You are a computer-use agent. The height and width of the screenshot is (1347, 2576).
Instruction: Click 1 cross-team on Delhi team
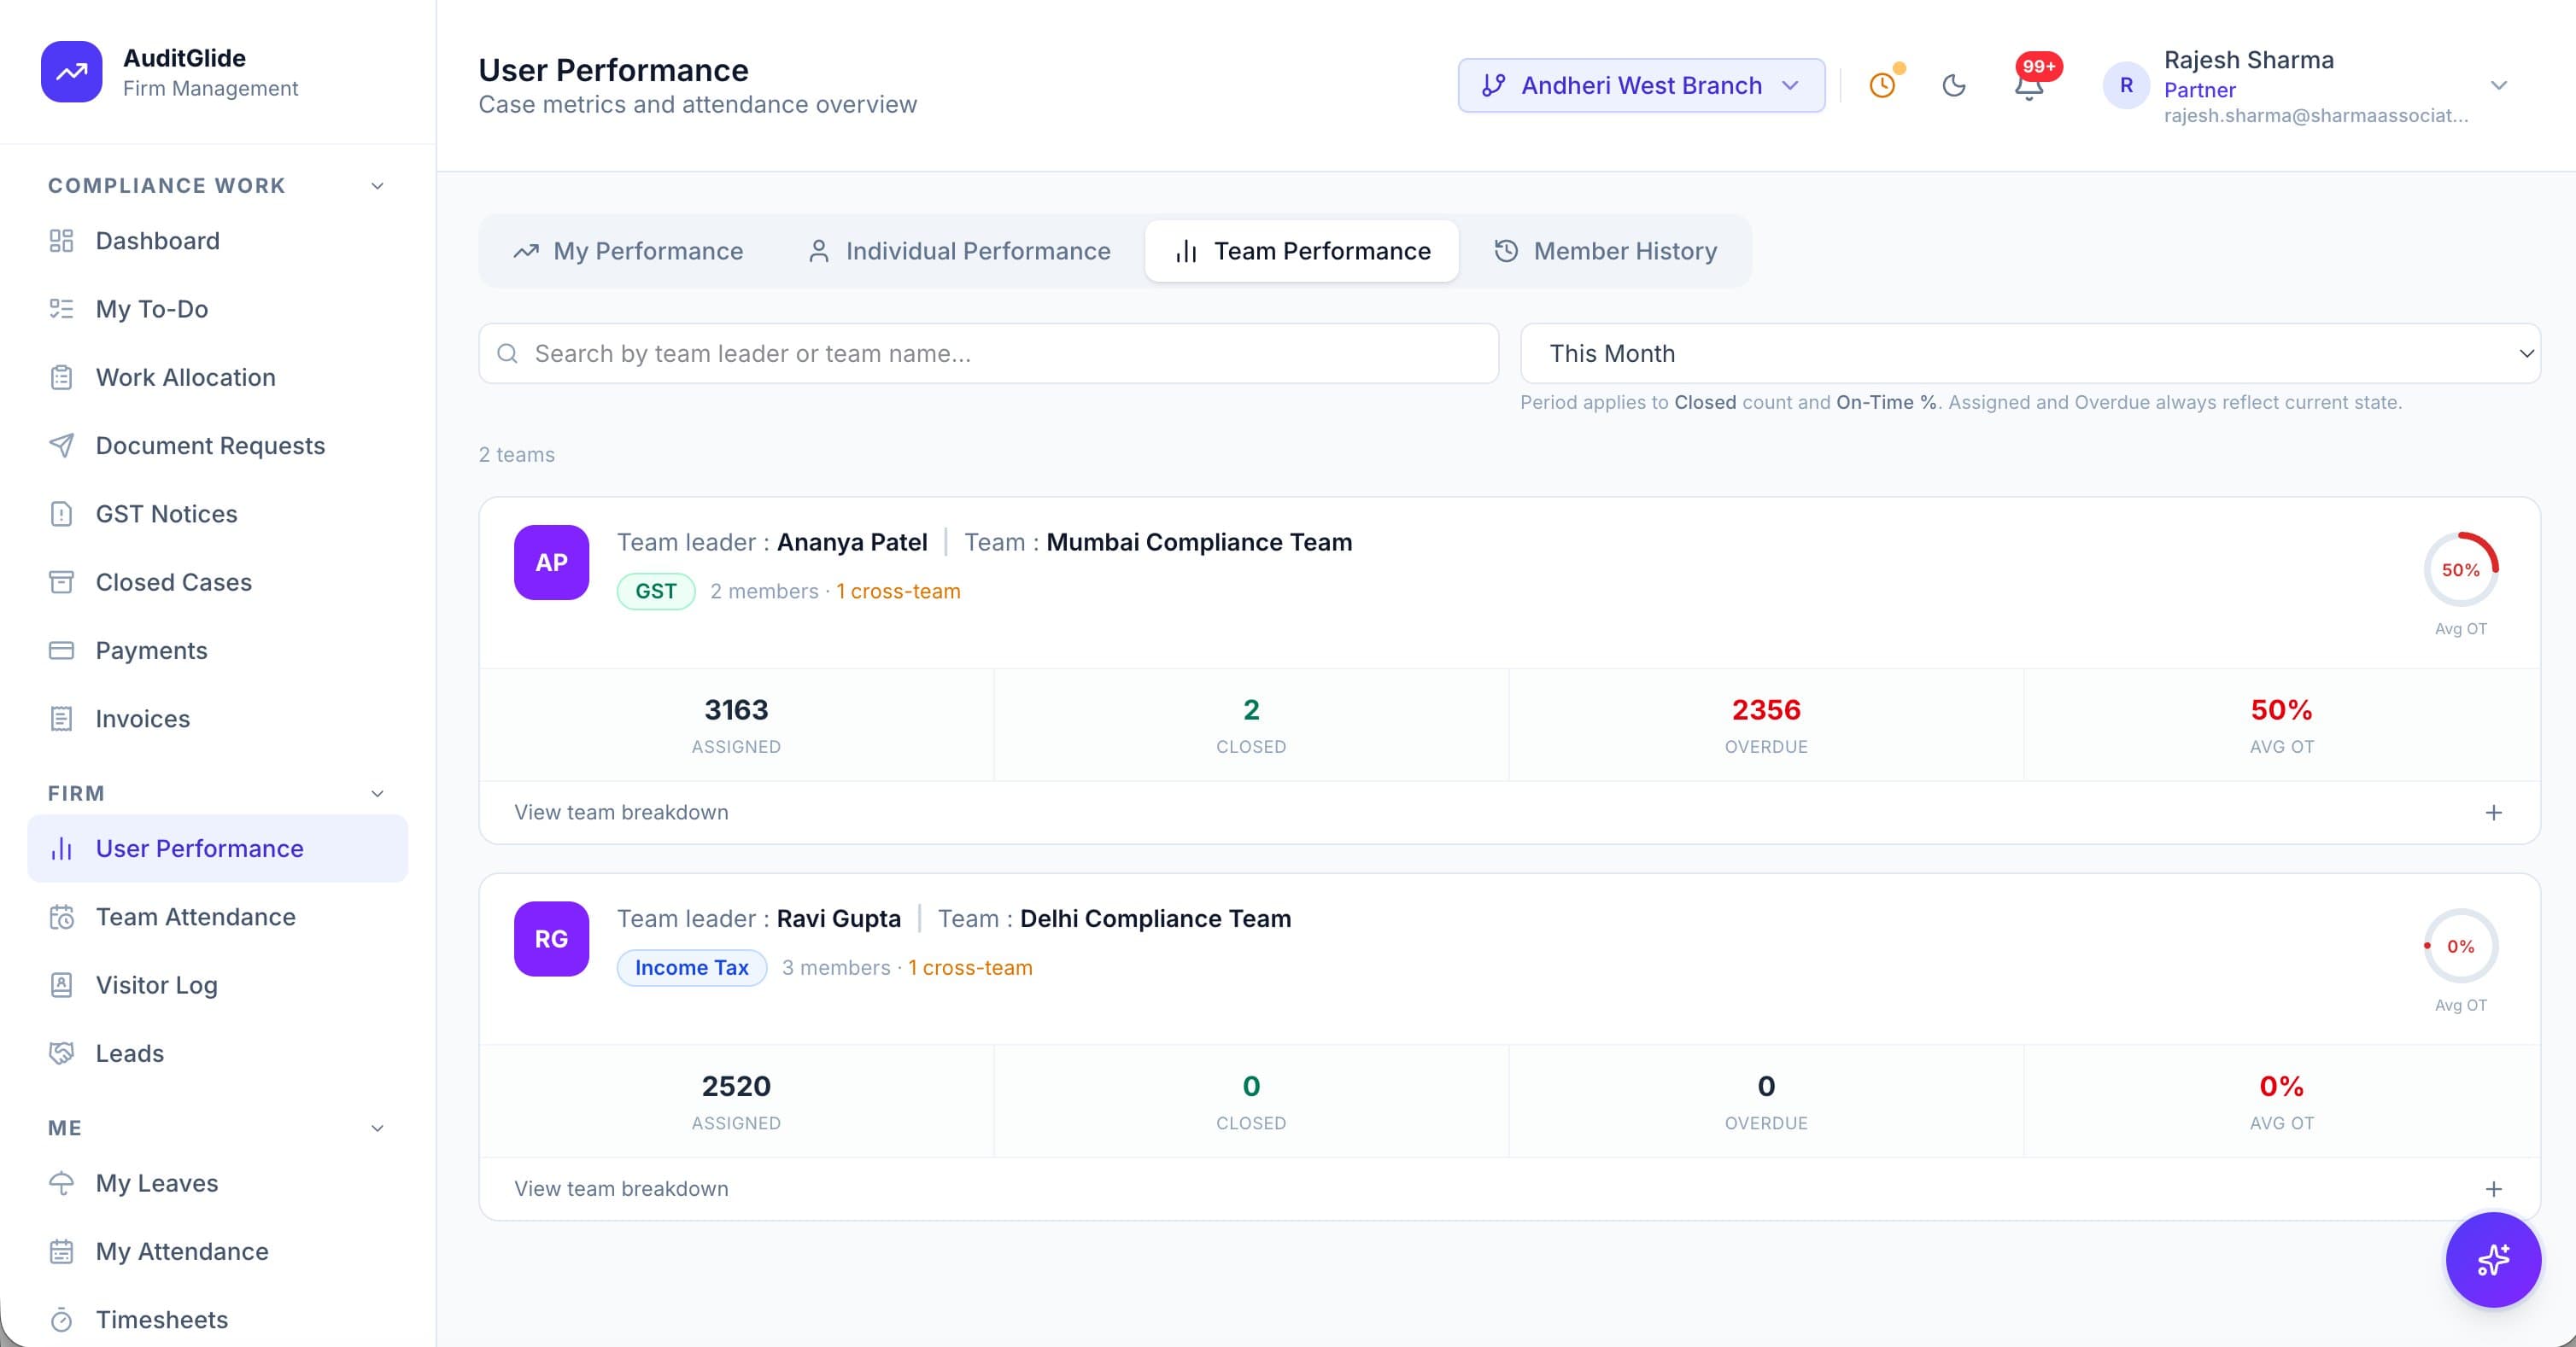coord(970,968)
